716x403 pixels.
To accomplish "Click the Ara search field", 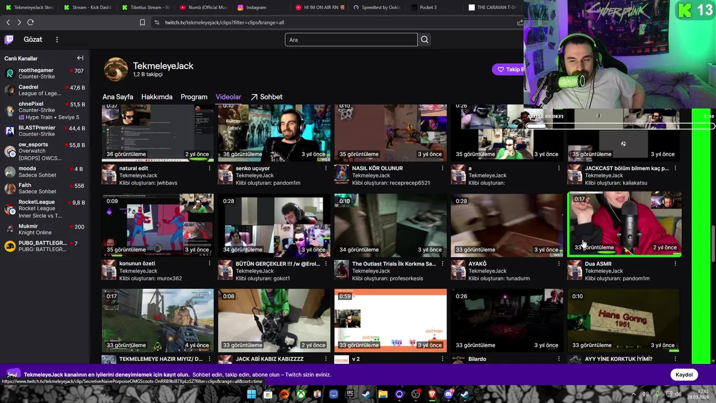I will tap(351, 39).
